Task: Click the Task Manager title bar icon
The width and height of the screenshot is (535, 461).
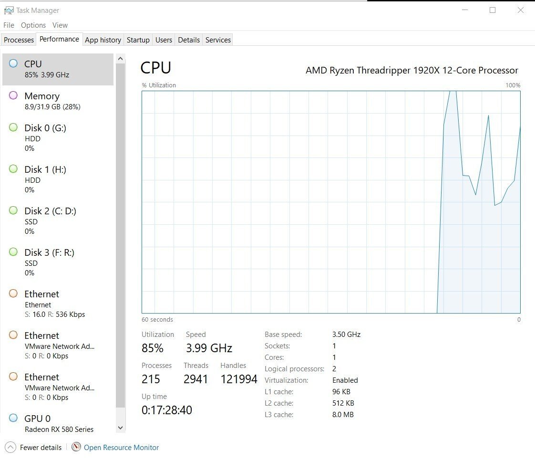Action: pos(9,10)
